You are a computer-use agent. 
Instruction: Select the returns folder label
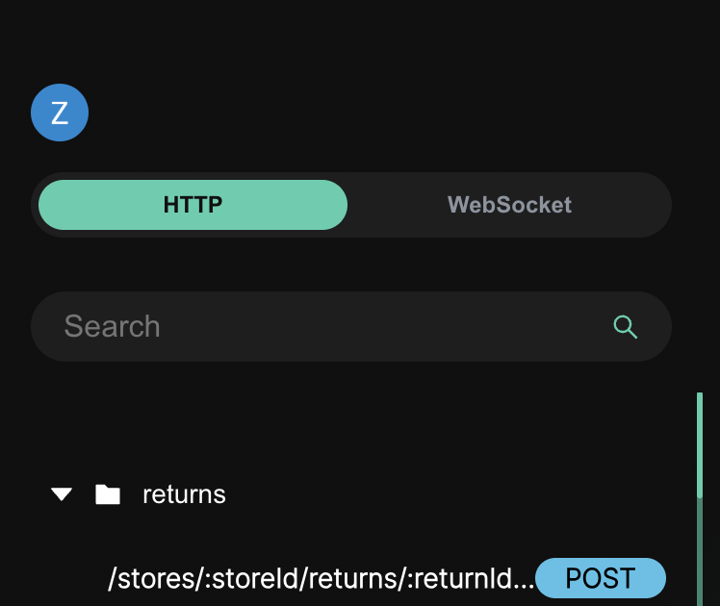click(x=184, y=494)
